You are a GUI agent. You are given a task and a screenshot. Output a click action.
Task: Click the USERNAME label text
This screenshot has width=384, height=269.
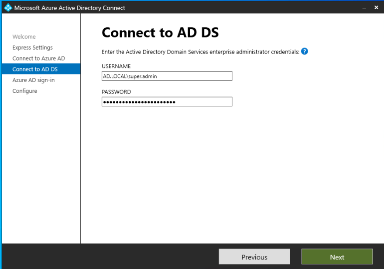point(116,66)
